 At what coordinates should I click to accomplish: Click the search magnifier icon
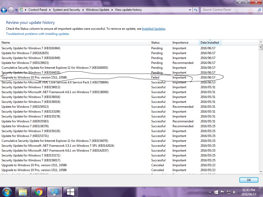click(259, 10)
